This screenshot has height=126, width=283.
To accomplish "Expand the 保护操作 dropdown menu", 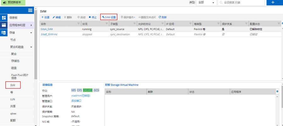I will 128,17.
